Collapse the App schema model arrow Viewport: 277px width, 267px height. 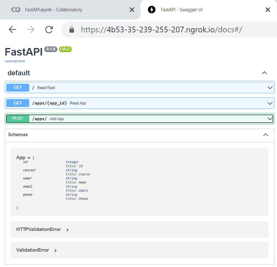coord(29,158)
